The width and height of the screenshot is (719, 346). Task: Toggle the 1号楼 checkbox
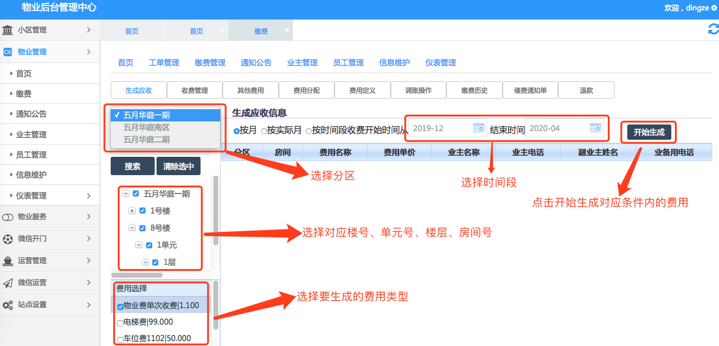[142, 211]
